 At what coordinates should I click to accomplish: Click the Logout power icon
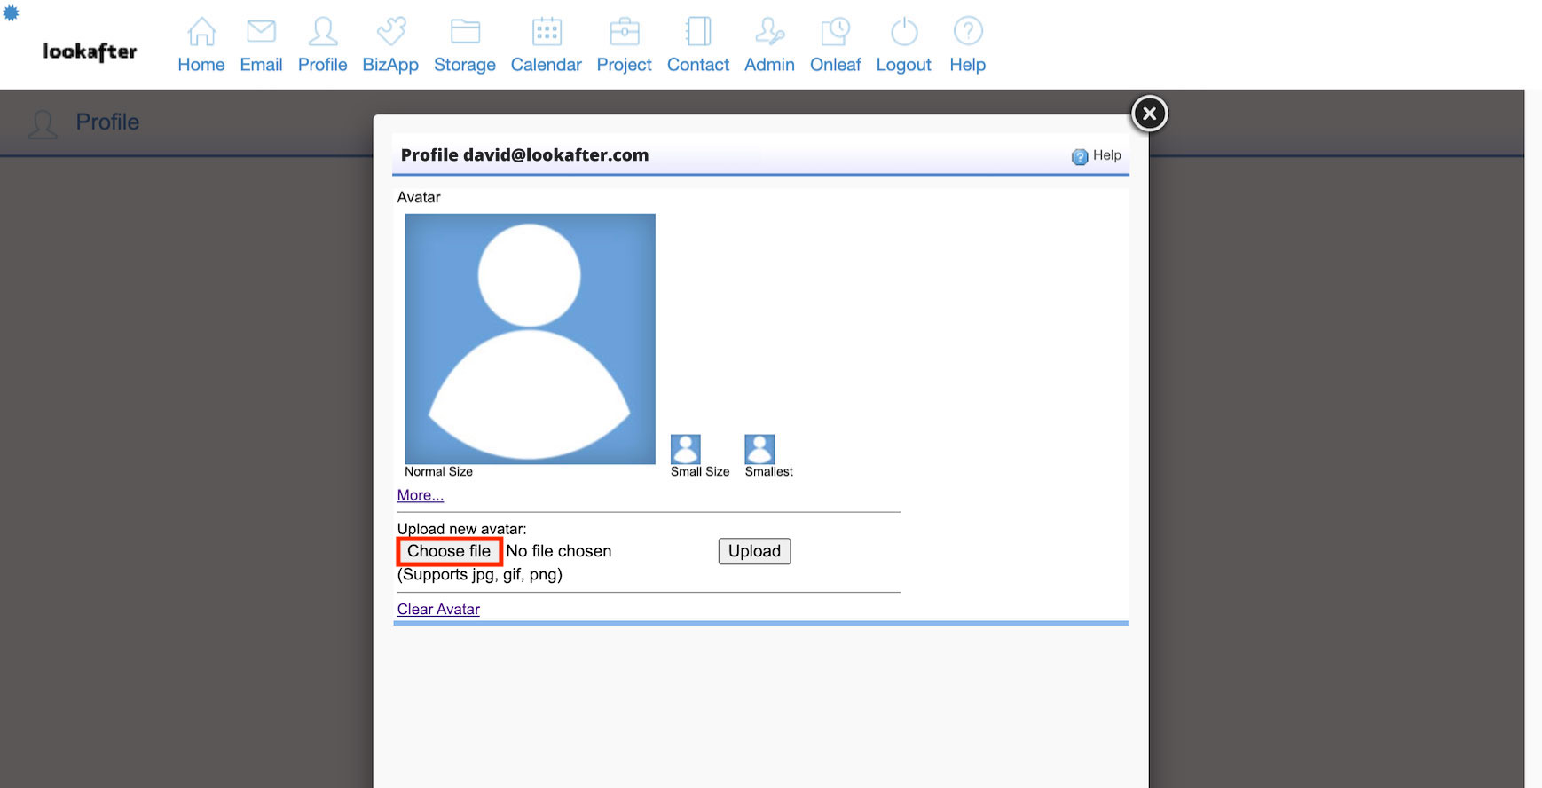click(903, 32)
